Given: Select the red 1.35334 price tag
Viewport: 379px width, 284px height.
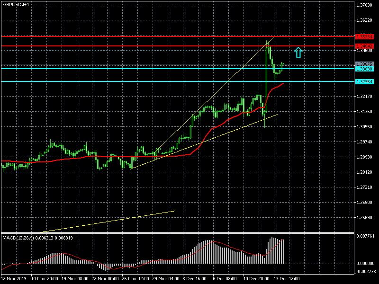Looking at the screenshot, I should [x=364, y=37].
